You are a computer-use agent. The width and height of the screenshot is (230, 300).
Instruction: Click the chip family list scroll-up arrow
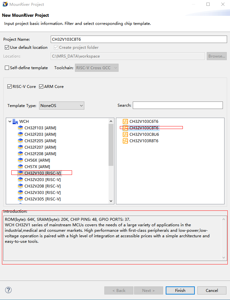click(x=111, y=121)
